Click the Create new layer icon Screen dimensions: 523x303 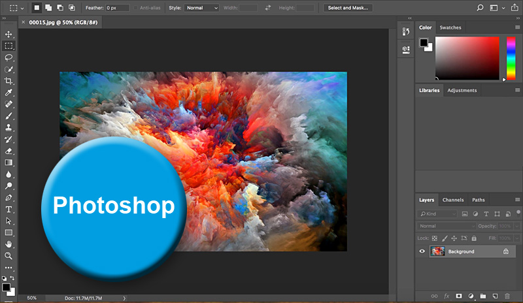495,296
